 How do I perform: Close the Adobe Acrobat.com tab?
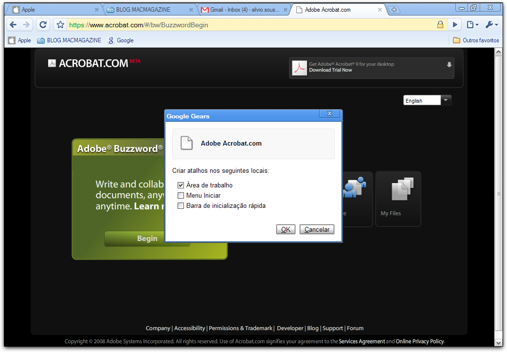pyautogui.click(x=380, y=10)
